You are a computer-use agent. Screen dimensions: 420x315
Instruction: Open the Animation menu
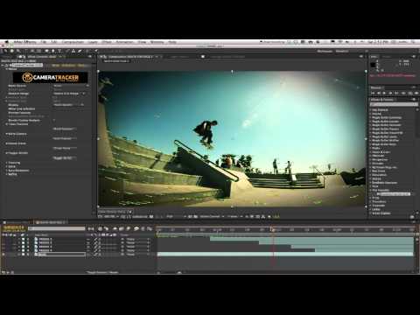[x=124, y=42]
